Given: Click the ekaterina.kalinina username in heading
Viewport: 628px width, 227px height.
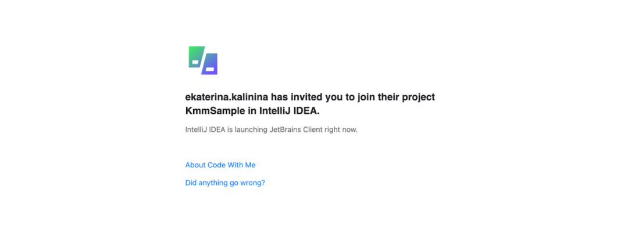Looking at the screenshot, I should click(x=227, y=97).
